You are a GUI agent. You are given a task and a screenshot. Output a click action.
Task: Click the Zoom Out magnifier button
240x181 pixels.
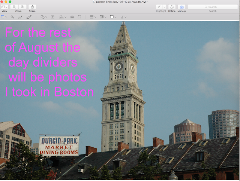[14, 7]
